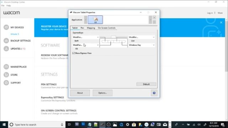Open the File menu
This screenshot has width=228, height=128.
coord(3,6)
